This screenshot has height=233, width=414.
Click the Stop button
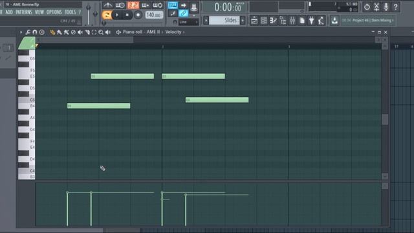tap(127, 15)
